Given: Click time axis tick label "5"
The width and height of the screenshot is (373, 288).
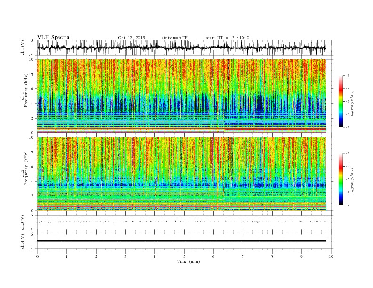Looking at the screenshot, I should click(x=184, y=256).
